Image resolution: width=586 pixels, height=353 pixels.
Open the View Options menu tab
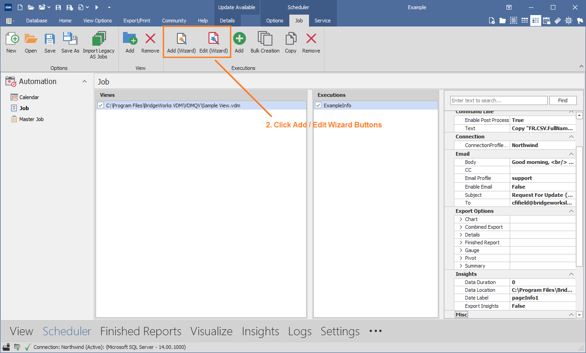point(97,21)
